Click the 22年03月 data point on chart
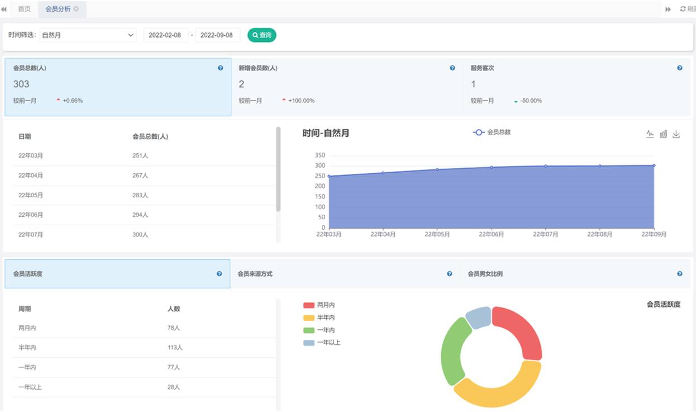This screenshot has height=412, width=696. pyautogui.click(x=329, y=176)
